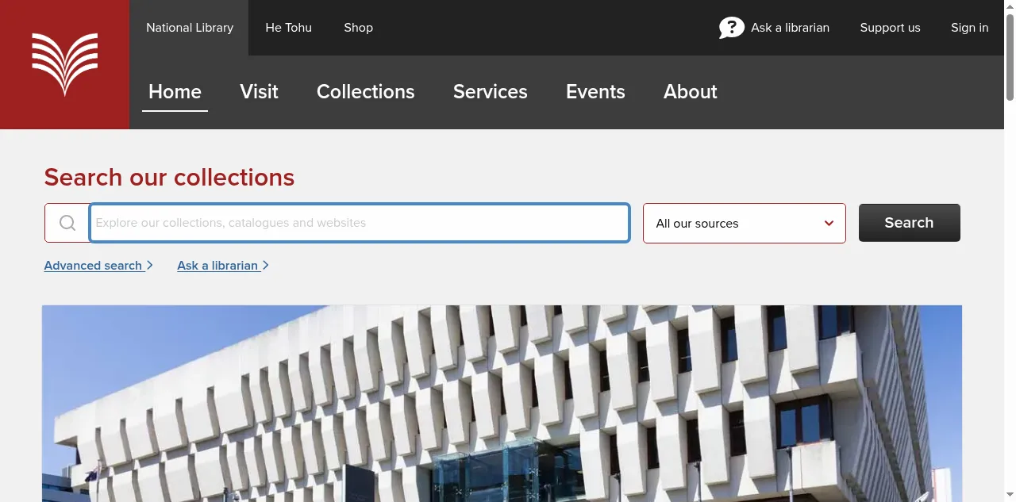
Task: Click the speech bubble question mark icon
Action: [731, 28]
